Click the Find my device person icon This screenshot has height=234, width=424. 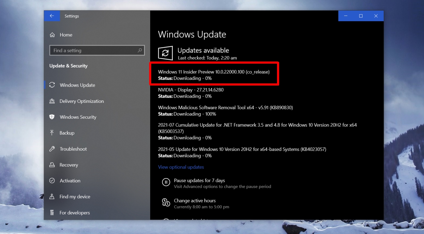(52, 197)
